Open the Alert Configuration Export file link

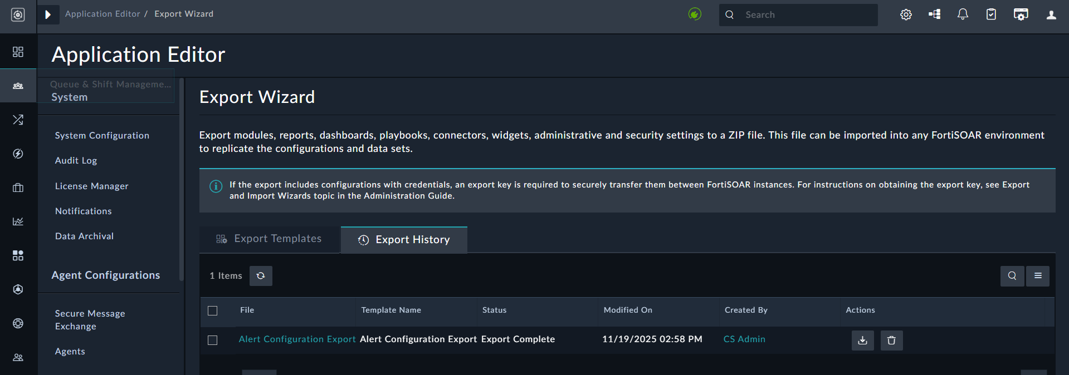click(297, 339)
